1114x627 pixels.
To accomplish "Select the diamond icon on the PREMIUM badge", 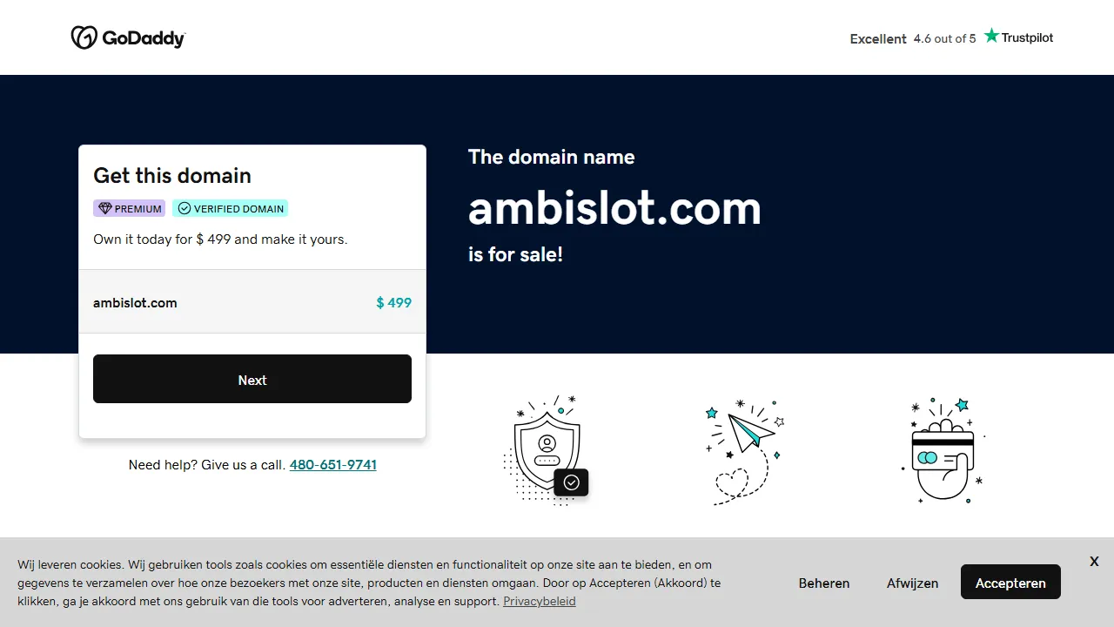I will tap(104, 208).
